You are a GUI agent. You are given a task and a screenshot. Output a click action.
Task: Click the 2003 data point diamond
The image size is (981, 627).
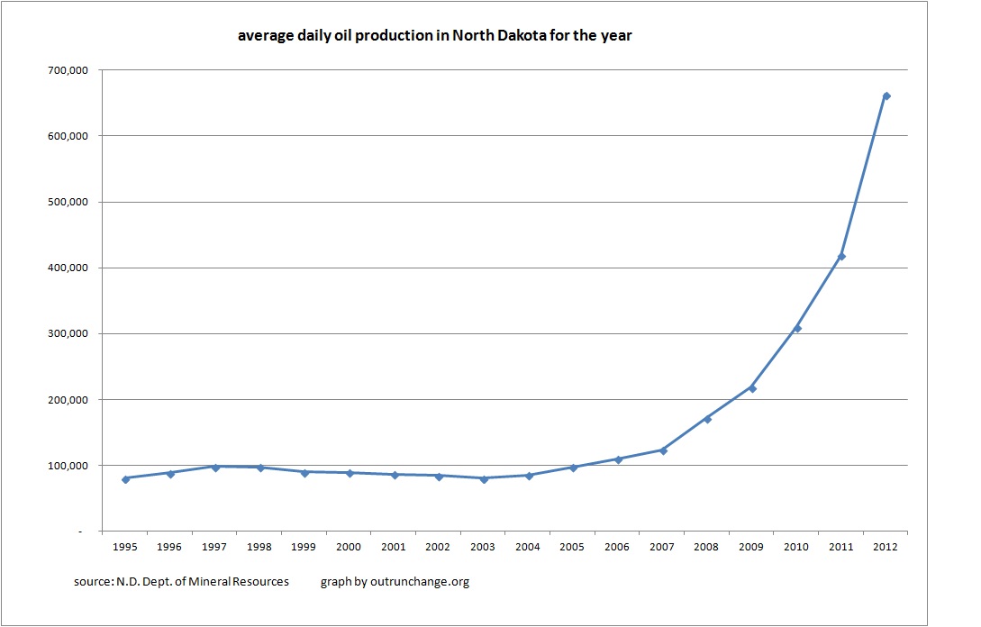tap(484, 478)
